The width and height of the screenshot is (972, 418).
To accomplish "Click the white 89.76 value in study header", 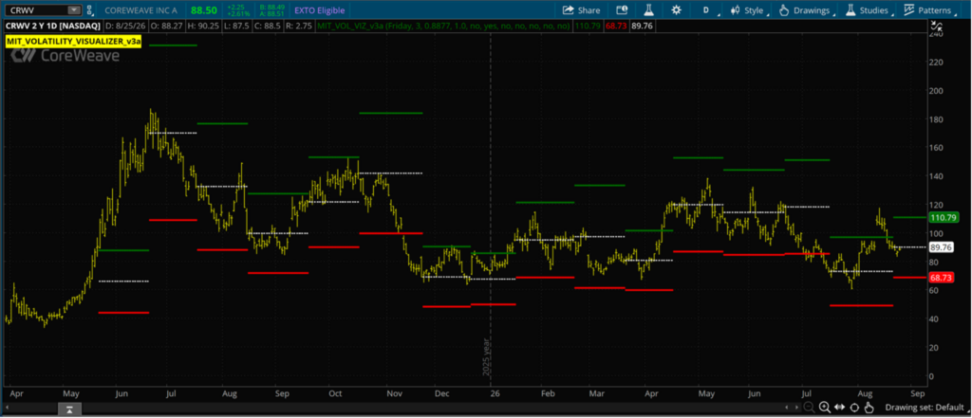I will (x=641, y=26).
